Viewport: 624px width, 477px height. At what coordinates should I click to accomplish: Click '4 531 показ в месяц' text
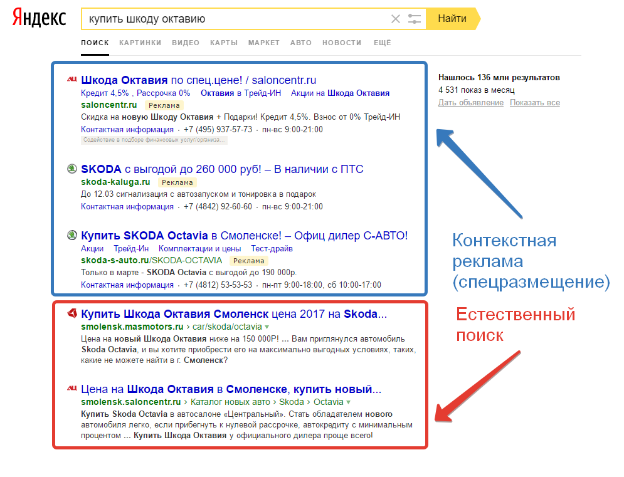[477, 90]
